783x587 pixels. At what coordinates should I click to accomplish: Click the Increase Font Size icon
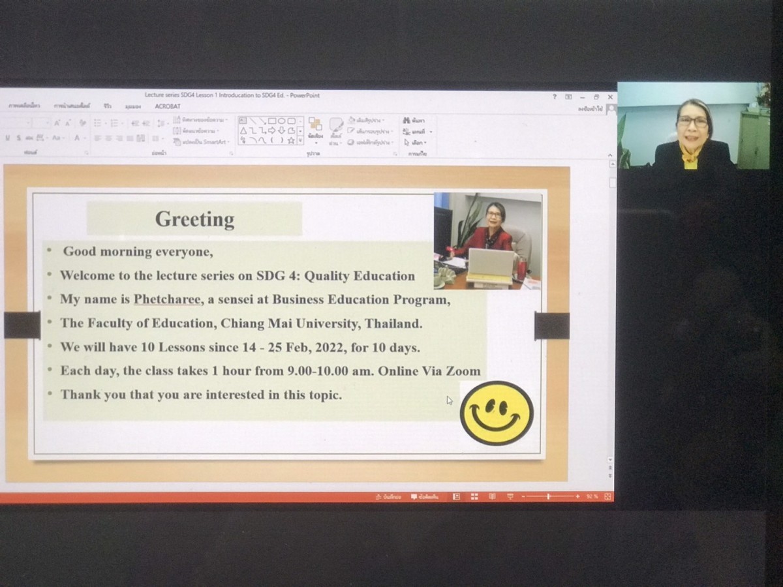[x=57, y=123]
